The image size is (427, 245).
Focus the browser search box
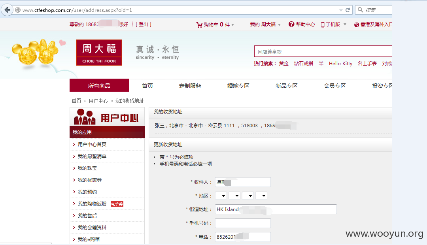pyautogui.click(x=374, y=10)
